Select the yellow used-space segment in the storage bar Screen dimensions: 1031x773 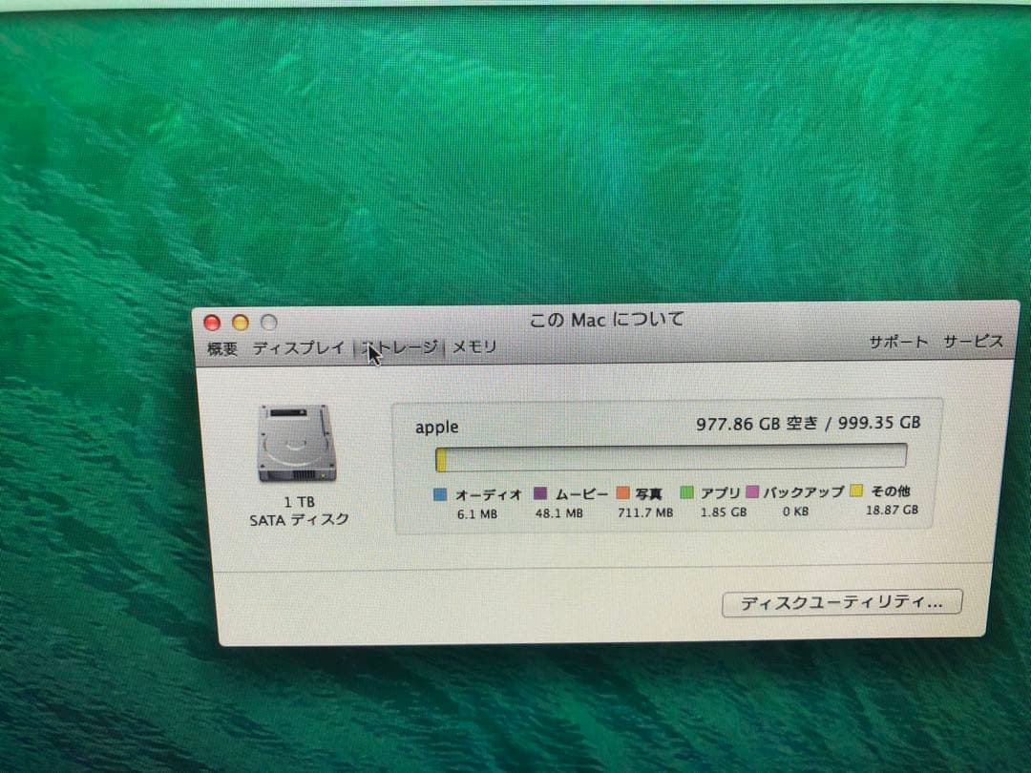point(441,459)
